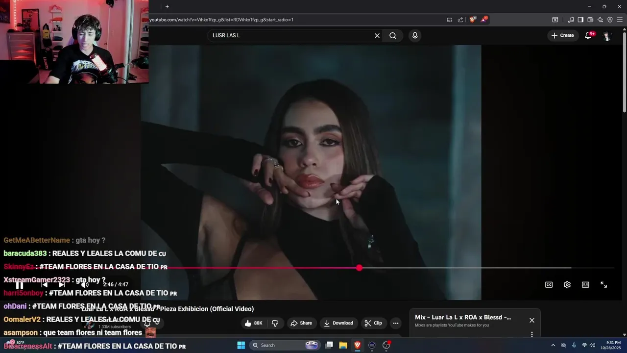The width and height of the screenshot is (627, 353).
Task: Open the YouTube account avatar menu
Action: (x=607, y=35)
